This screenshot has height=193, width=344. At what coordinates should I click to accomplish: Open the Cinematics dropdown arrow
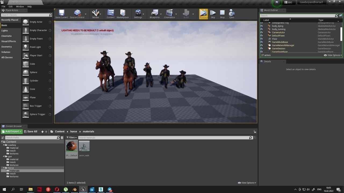[176, 14]
